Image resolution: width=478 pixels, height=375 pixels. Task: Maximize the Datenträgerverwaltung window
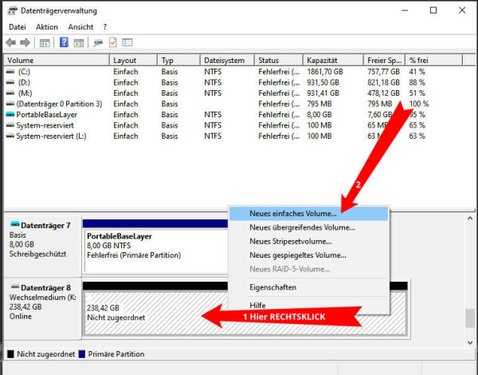tap(433, 10)
